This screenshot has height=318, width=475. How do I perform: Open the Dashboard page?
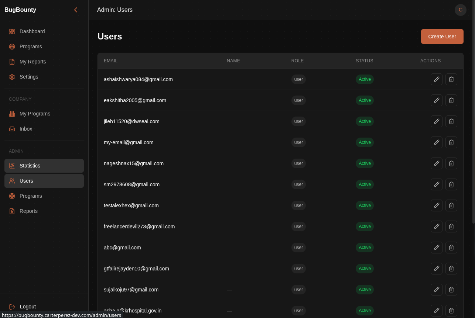(44, 31)
